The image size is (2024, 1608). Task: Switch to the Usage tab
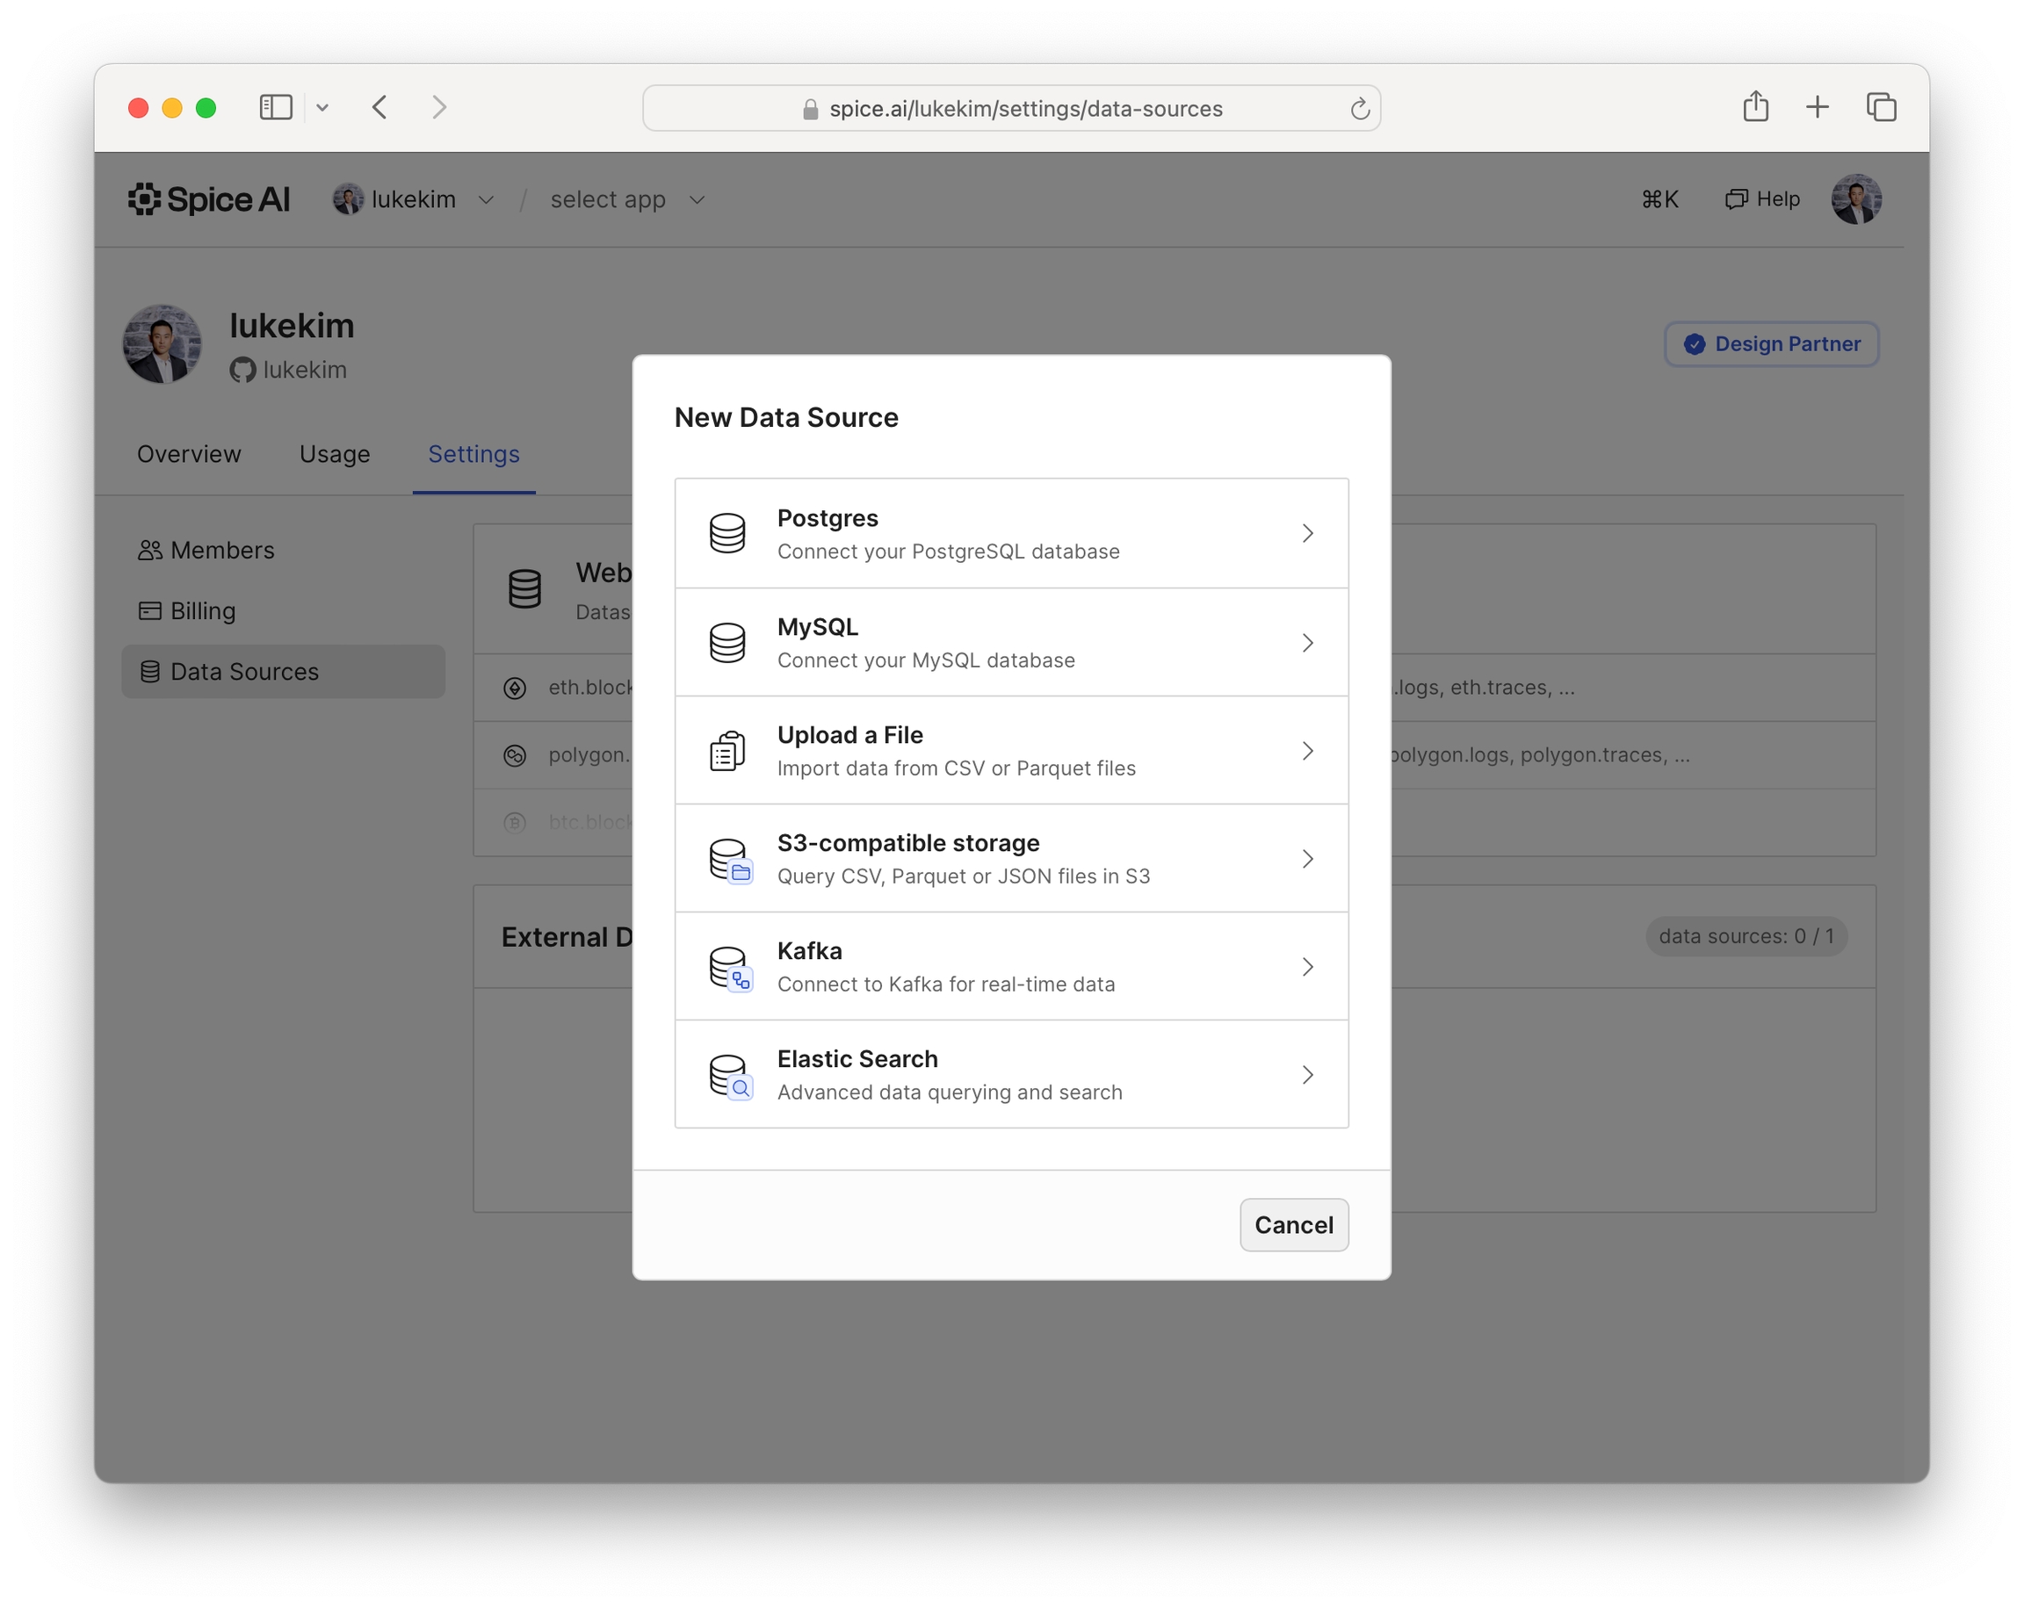(x=334, y=453)
